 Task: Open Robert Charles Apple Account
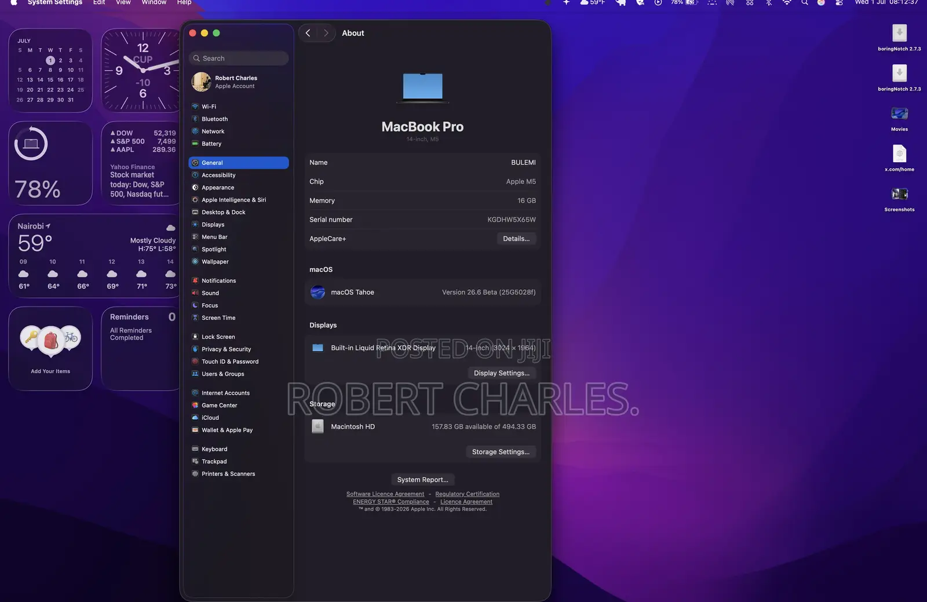pyautogui.click(x=238, y=82)
